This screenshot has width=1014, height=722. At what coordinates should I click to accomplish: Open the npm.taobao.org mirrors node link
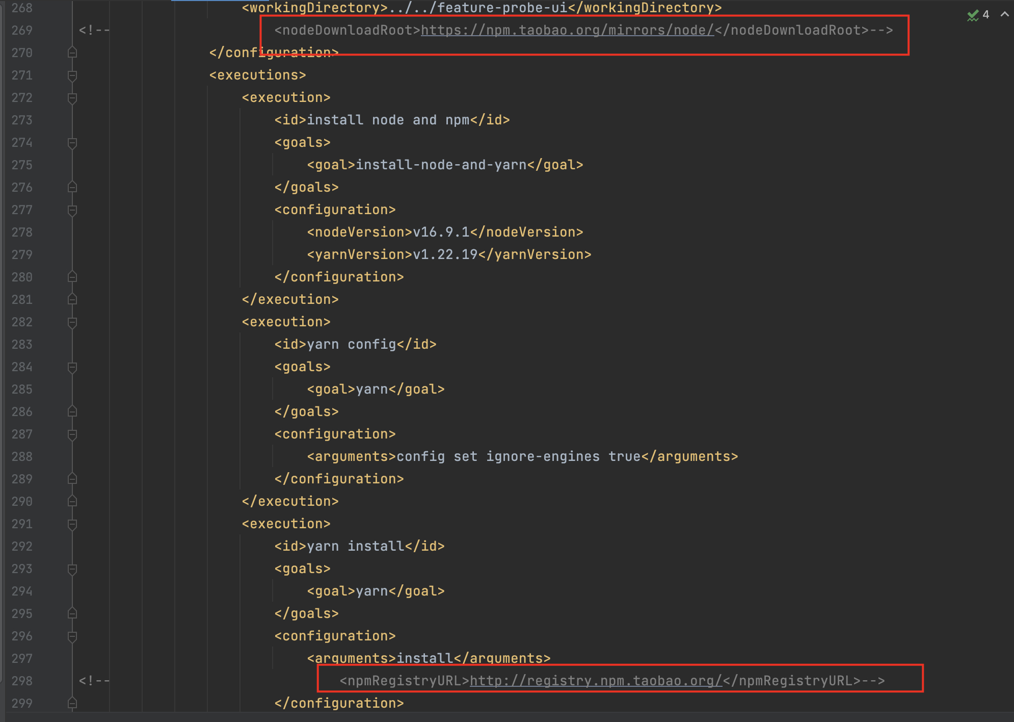[x=567, y=30]
